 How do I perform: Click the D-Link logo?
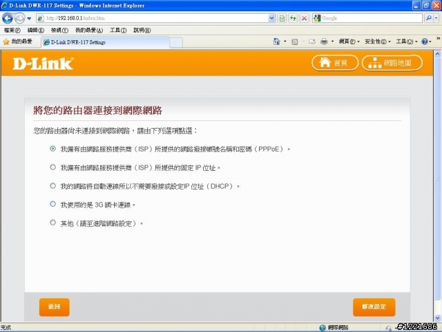tap(43, 63)
